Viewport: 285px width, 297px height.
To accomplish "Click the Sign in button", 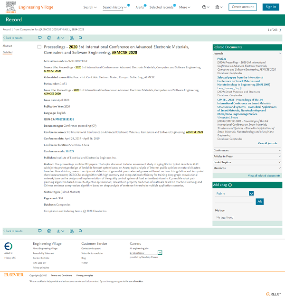I will (271, 7).
